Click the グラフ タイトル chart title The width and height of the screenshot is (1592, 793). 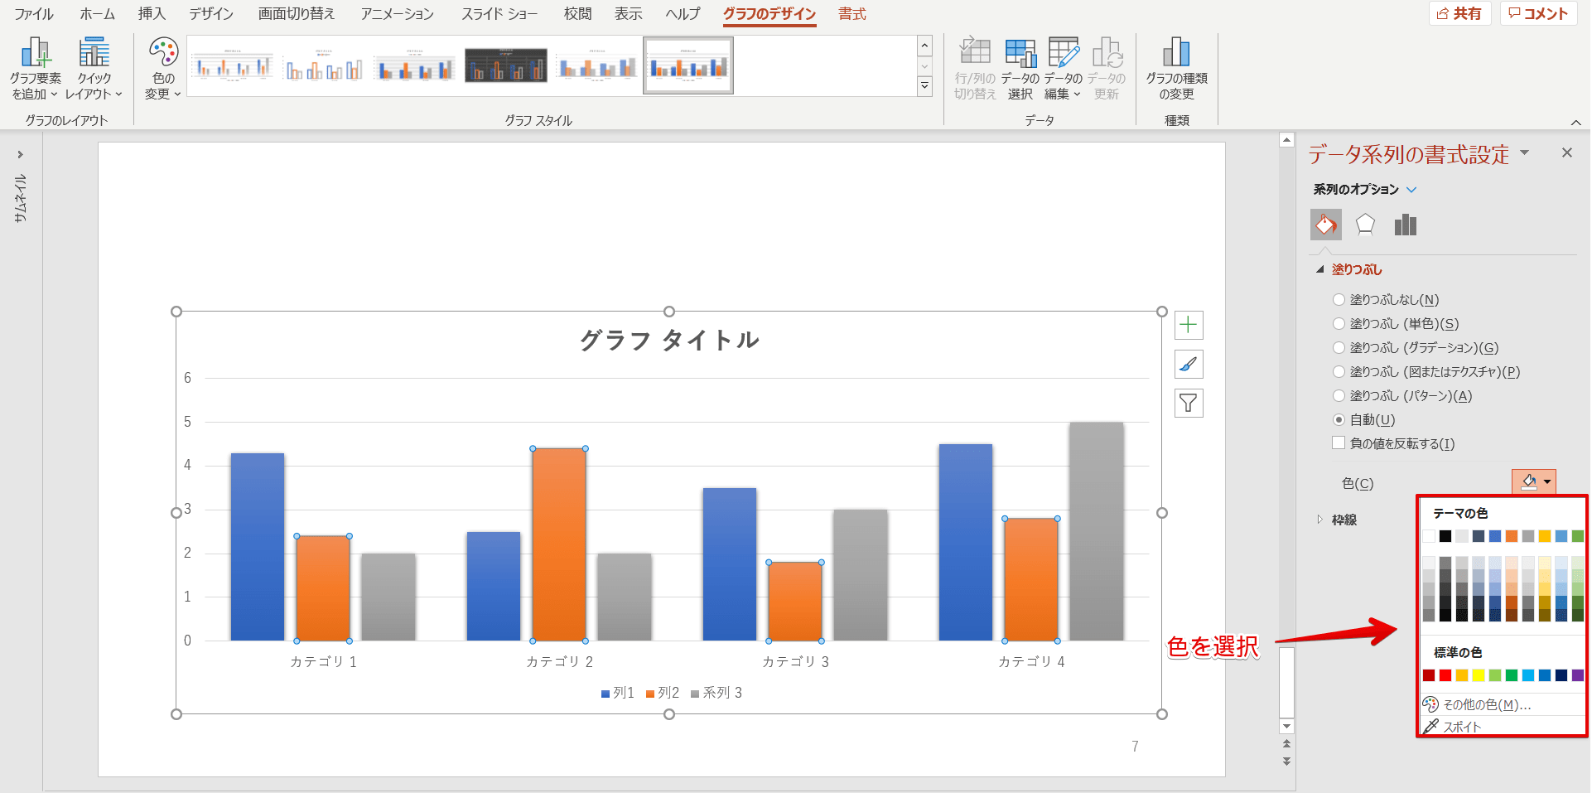[x=669, y=340]
